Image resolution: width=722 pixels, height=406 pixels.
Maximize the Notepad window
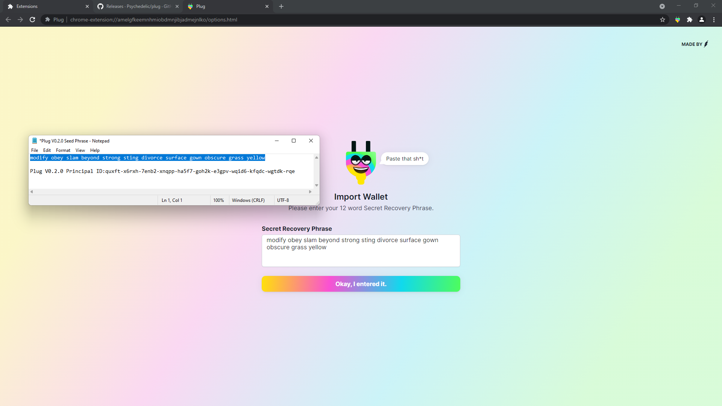(294, 141)
